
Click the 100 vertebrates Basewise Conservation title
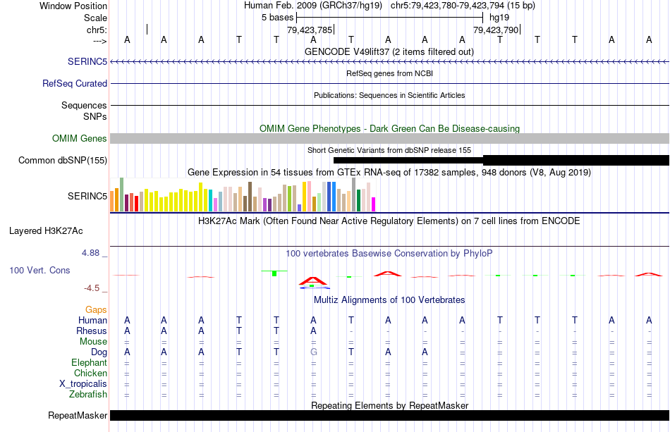pos(389,254)
